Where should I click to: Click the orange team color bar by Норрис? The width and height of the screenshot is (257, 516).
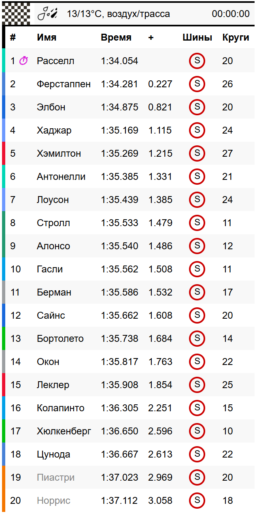pos(4,501)
